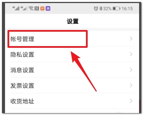Expand chevron next to 消息设置
Screen dimensions: 143x115
pyautogui.click(x=131, y=70)
